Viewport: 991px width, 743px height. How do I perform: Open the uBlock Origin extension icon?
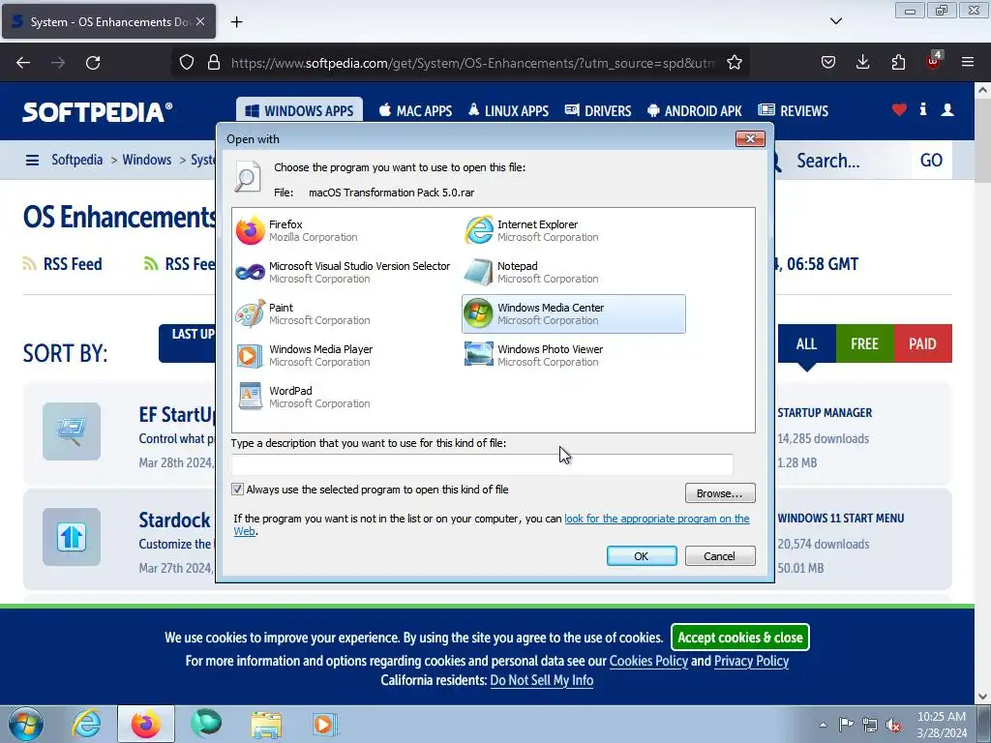pyautogui.click(x=934, y=61)
